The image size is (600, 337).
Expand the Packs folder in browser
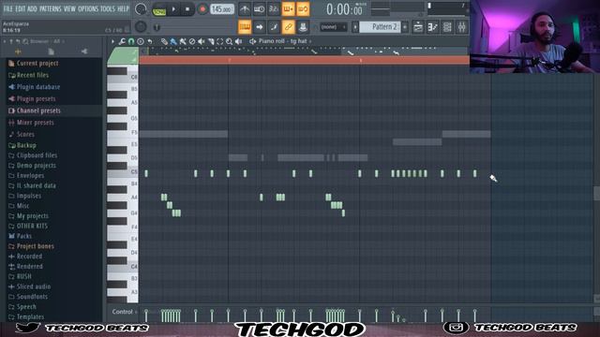point(24,236)
